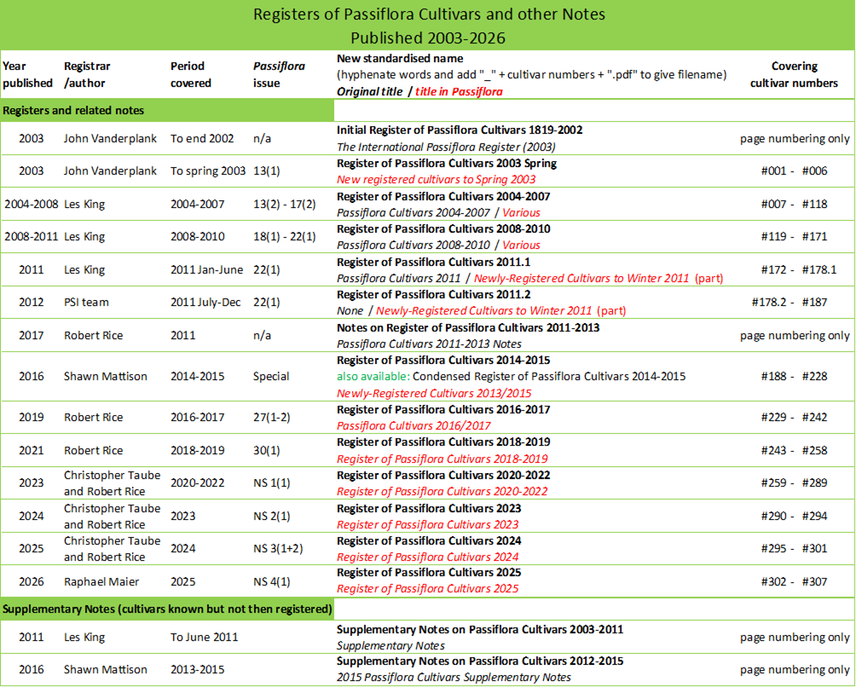Click the period cell '2011 July-Dec'
The height and width of the screenshot is (687, 856).
[205, 303]
